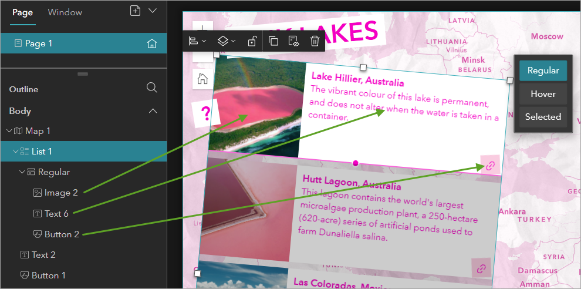Open the dropdown arrow beside add page
Viewport: 581px width, 289px height.
153,11
